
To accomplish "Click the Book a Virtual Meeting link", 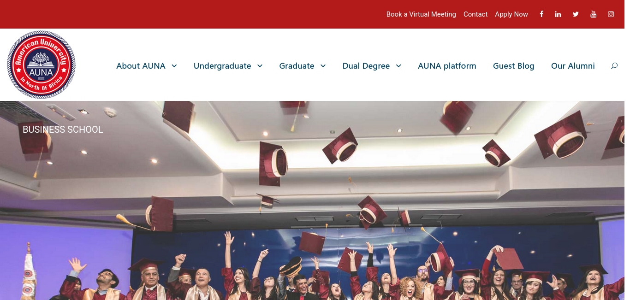I will (421, 14).
